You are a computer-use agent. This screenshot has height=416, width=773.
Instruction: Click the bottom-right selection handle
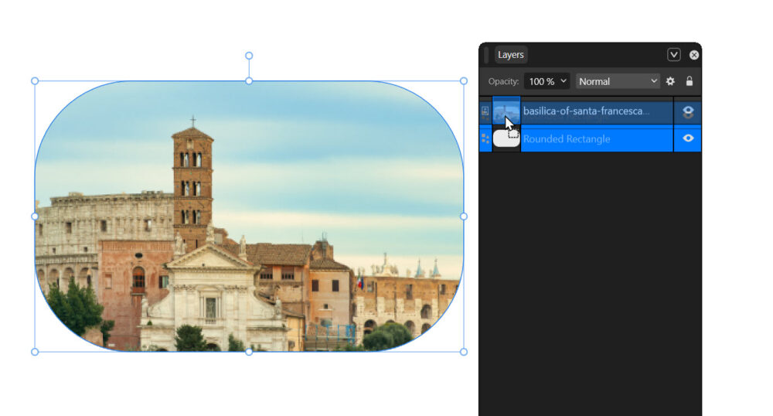(x=464, y=352)
